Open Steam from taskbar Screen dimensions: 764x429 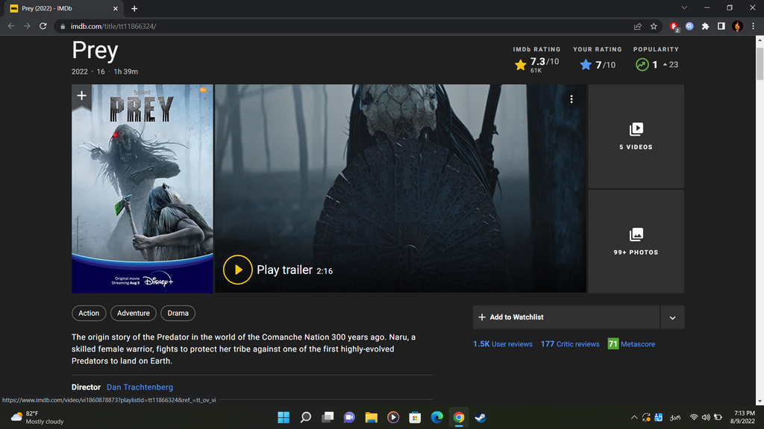481,417
